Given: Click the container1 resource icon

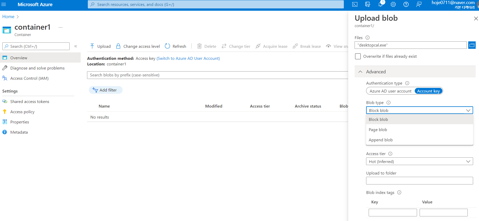Looking at the screenshot, I should [7, 30].
